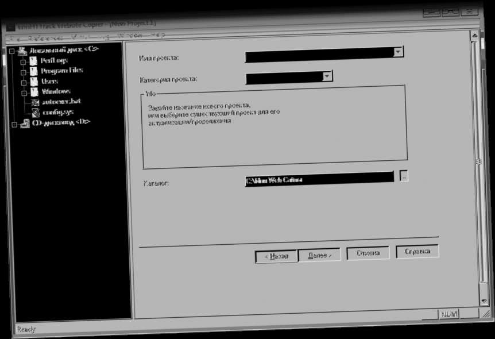Select the autoexec.bat file icon

click(x=34, y=101)
